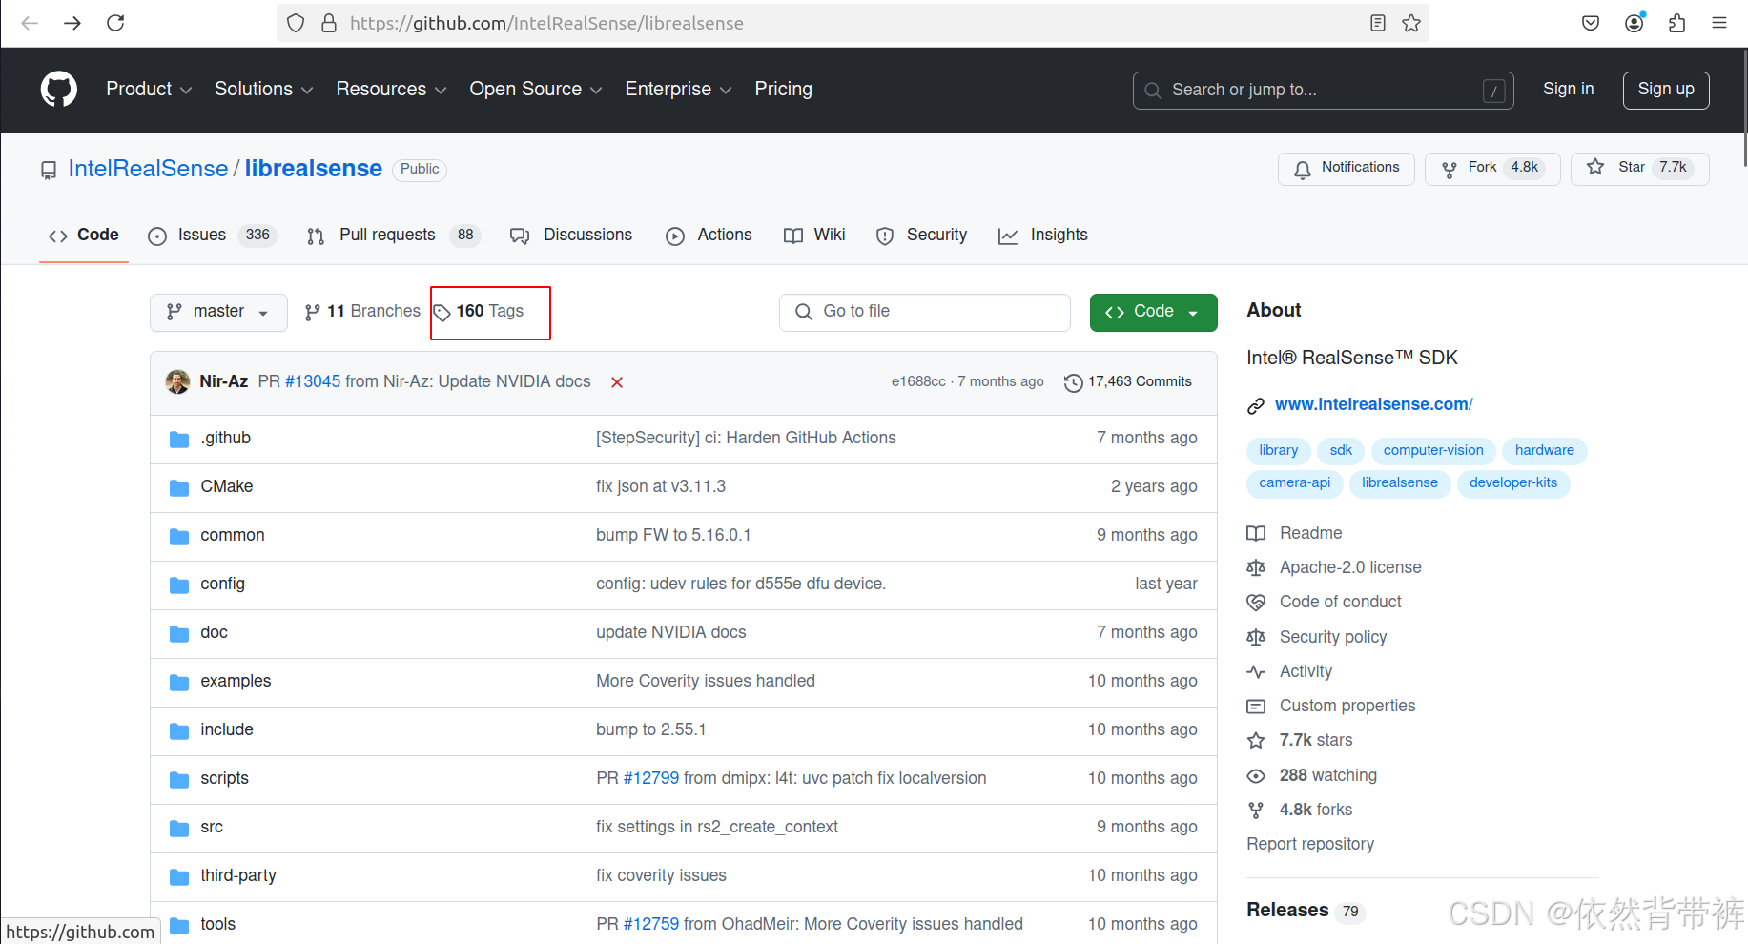Click the hardware topic tag
The image size is (1748, 944).
coord(1544,450)
